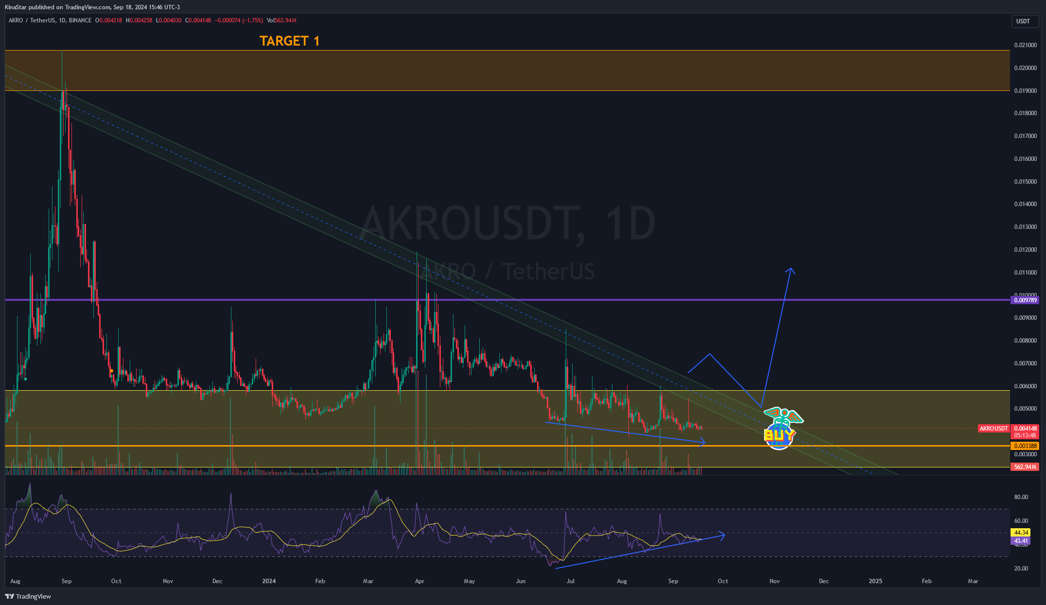Click the open price O0.004218 value
This screenshot has height=605, width=1046.
point(108,20)
